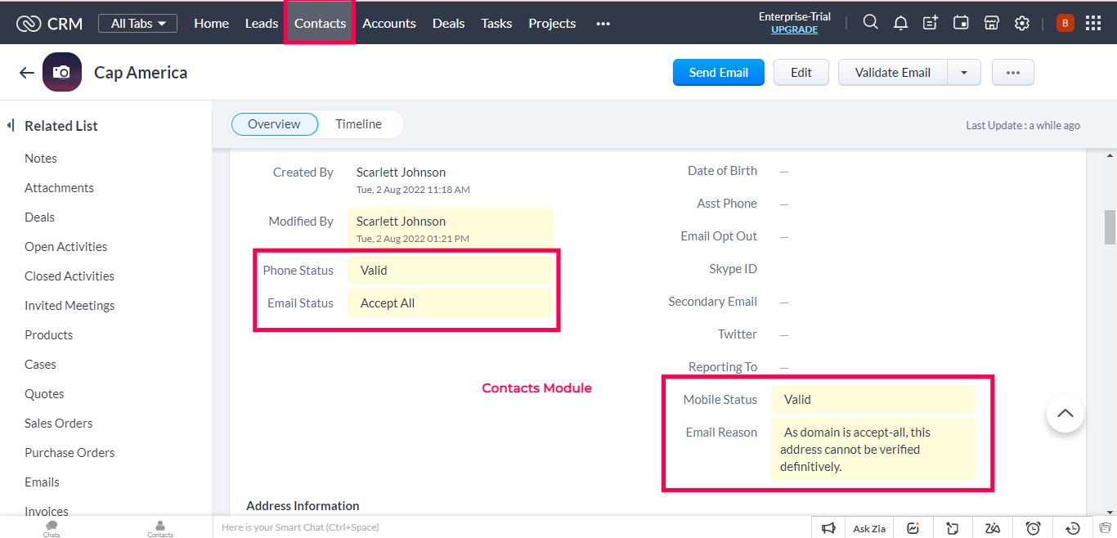
Task: Click the sticky note icon in bottom bar
Action: click(953, 527)
